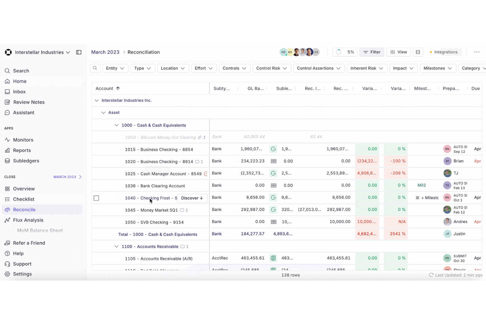Click the statement icon in row 1050

click(273, 222)
